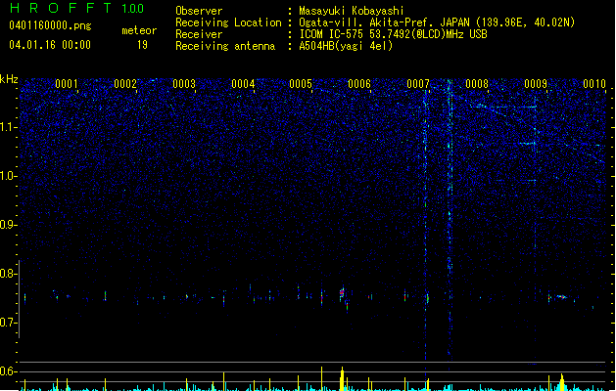
Task: Click the 0004 minute marker
Action: click(x=243, y=84)
